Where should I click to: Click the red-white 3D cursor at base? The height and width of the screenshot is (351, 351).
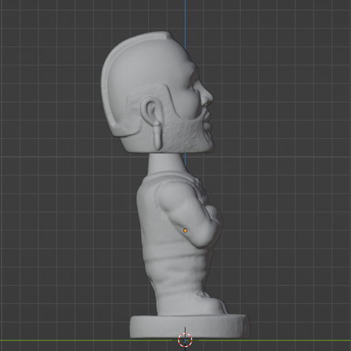[x=185, y=340]
